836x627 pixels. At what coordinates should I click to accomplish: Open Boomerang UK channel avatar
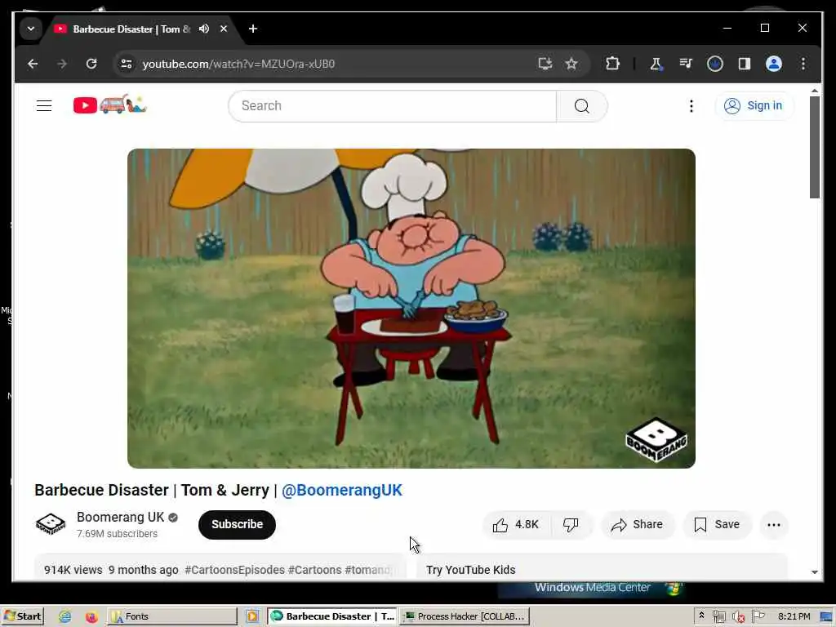[50, 524]
